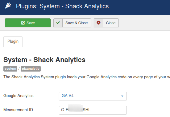Click the Measurement ID field label
This screenshot has height=117, width=170.
coord(18,110)
